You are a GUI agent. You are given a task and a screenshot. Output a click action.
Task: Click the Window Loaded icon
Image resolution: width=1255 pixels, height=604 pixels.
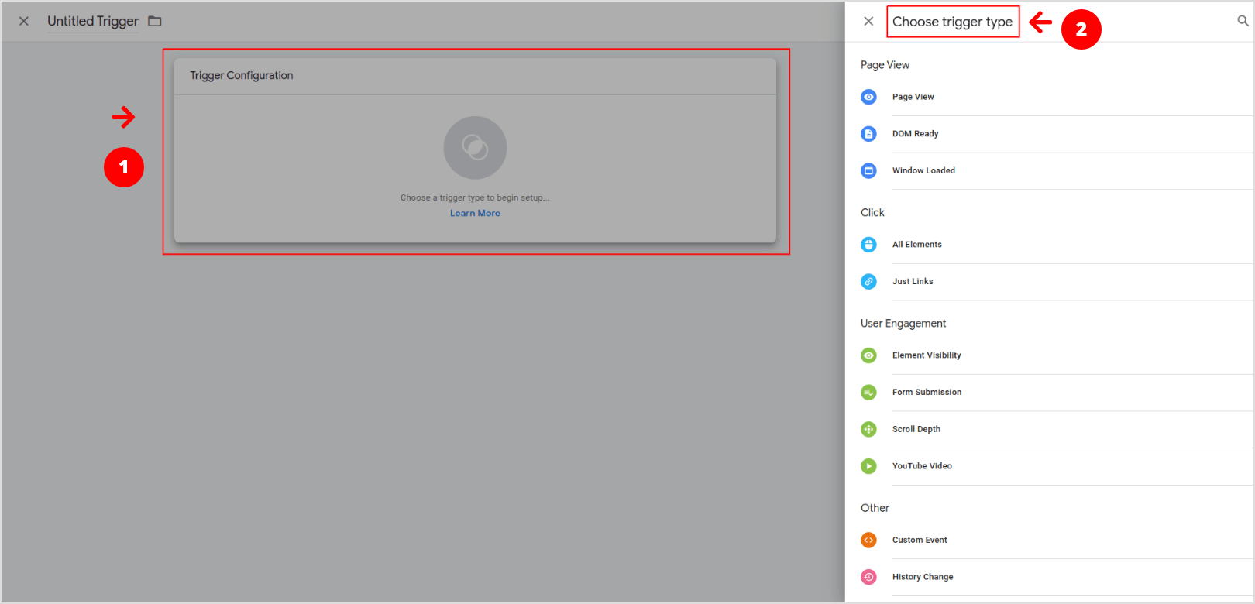868,170
